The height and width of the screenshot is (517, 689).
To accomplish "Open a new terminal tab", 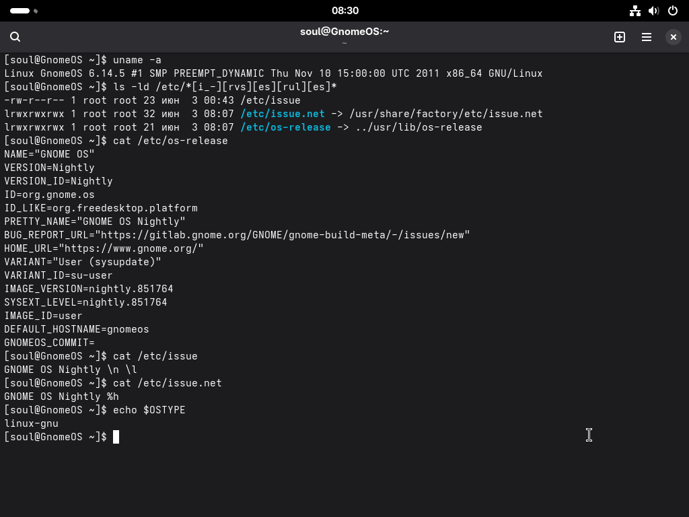I will (x=620, y=37).
